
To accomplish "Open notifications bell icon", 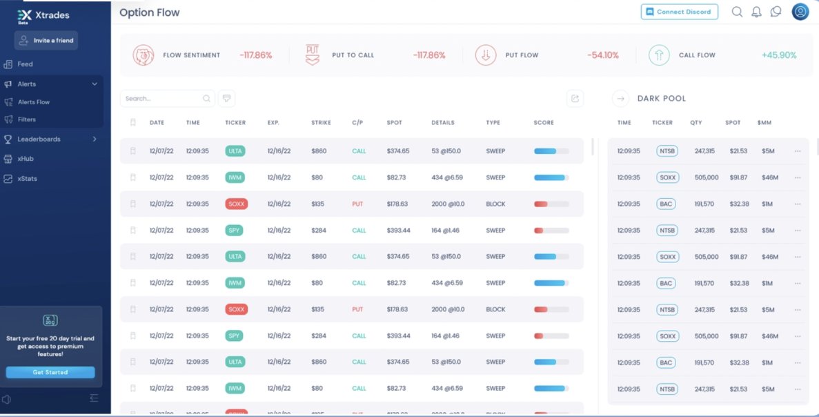I will 756,12.
